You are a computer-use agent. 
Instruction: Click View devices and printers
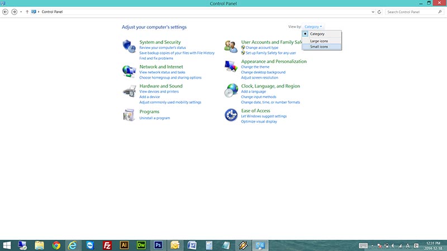pos(159,91)
